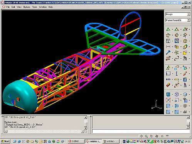Viewport: 192px width, 144px height.
Task: Click the red dashed zoom-all icon
Action: click(168, 100)
